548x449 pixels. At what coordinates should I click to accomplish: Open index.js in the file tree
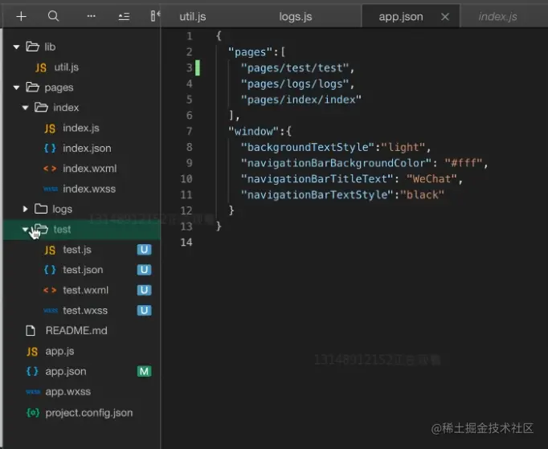point(81,128)
